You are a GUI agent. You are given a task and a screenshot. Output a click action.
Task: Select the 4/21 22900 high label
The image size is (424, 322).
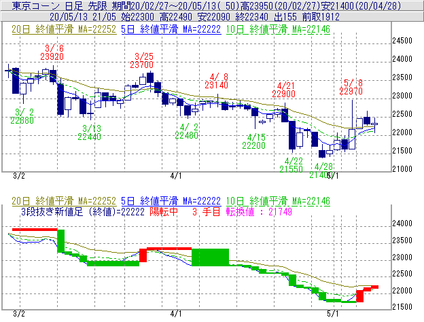click(x=283, y=90)
